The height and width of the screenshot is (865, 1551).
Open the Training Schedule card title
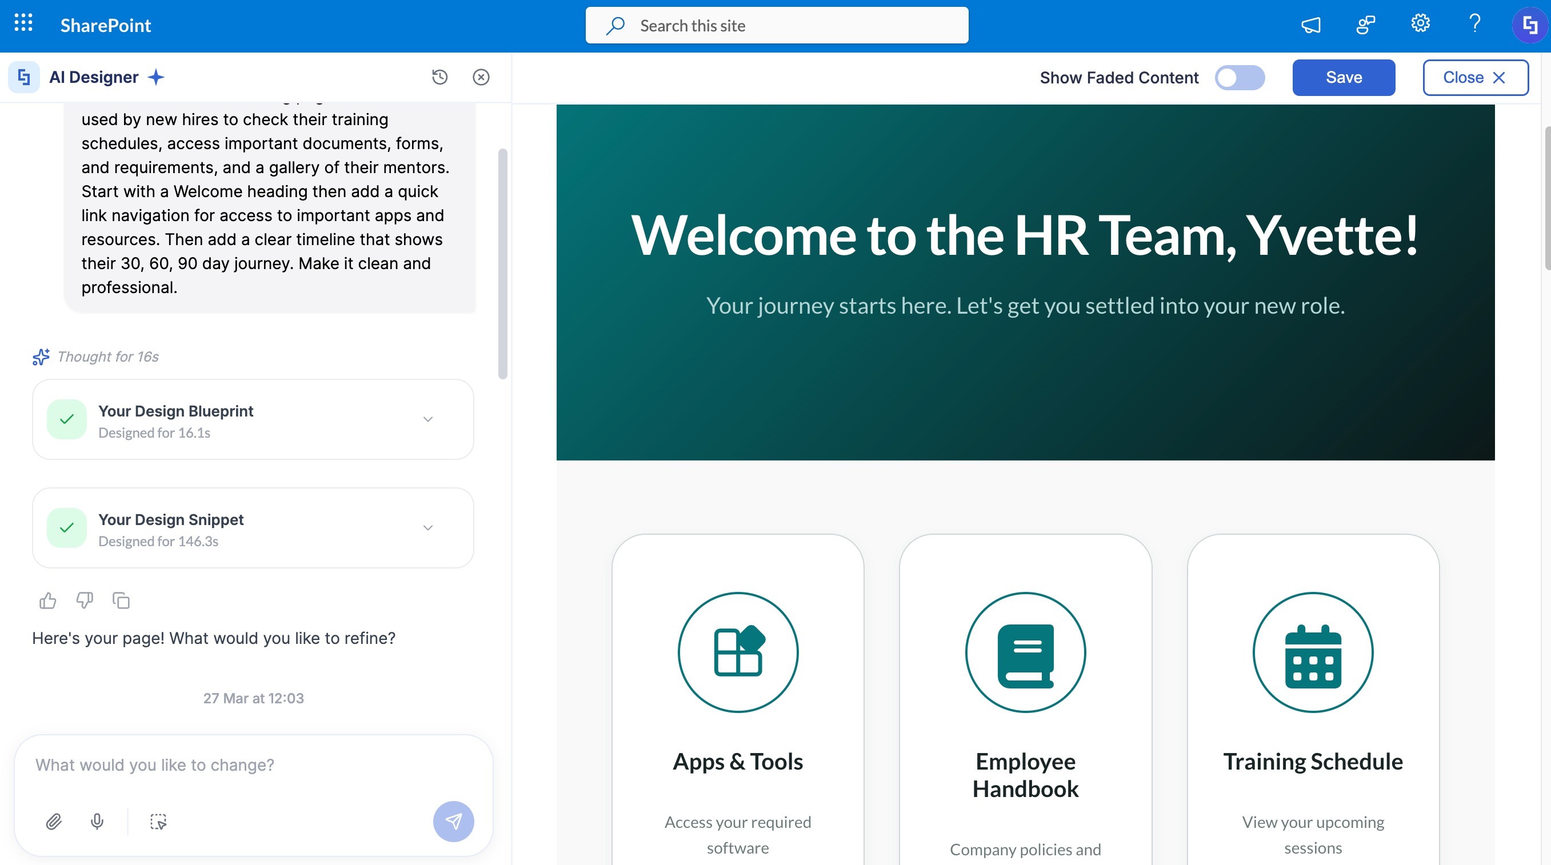tap(1313, 762)
